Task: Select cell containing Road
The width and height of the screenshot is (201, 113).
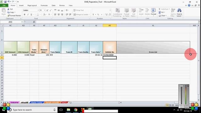Action: 34,55
